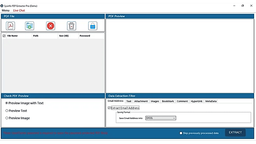Remove the selected file with the red X icon

(x=50, y=26)
